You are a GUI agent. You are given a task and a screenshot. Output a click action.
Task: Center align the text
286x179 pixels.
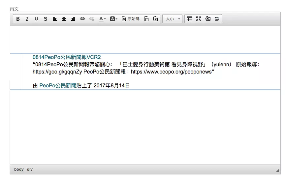[64, 19]
